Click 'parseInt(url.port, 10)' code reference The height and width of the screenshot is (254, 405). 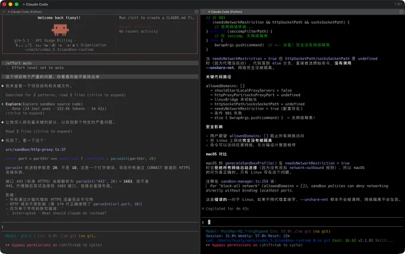[x=117, y=204]
